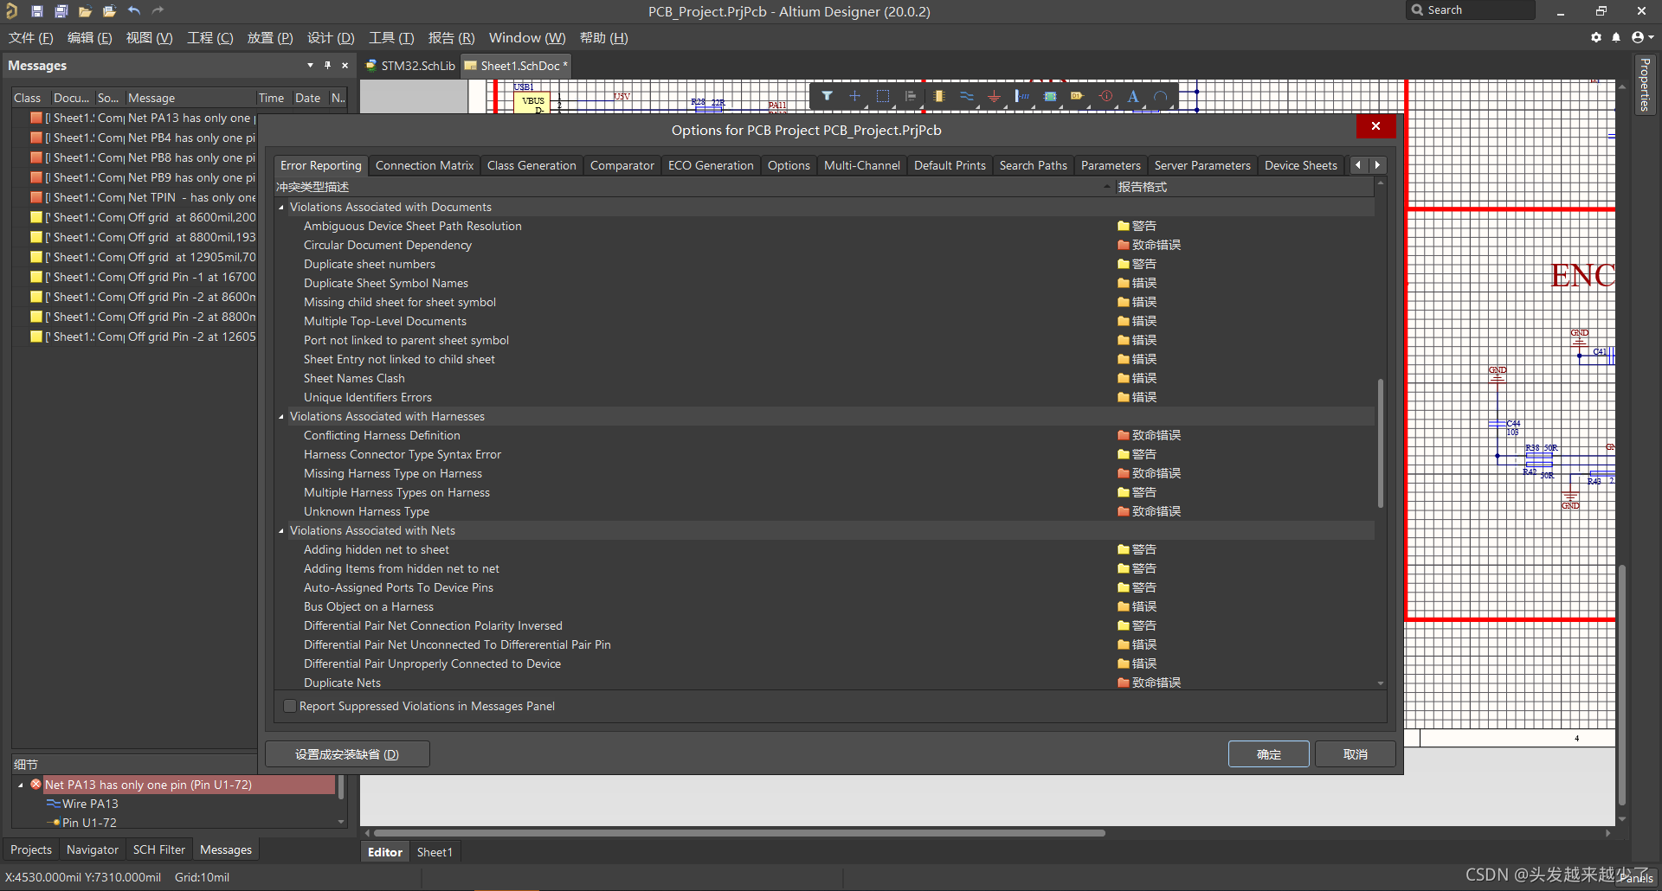Switch to Class Generation tab
Image resolution: width=1662 pixels, height=891 pixels.
click(531, 165)
